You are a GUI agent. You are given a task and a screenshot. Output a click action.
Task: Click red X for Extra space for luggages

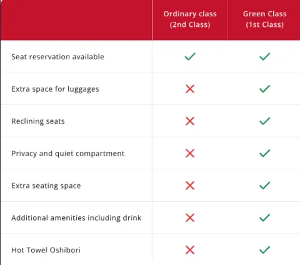[x=190, y=89]
